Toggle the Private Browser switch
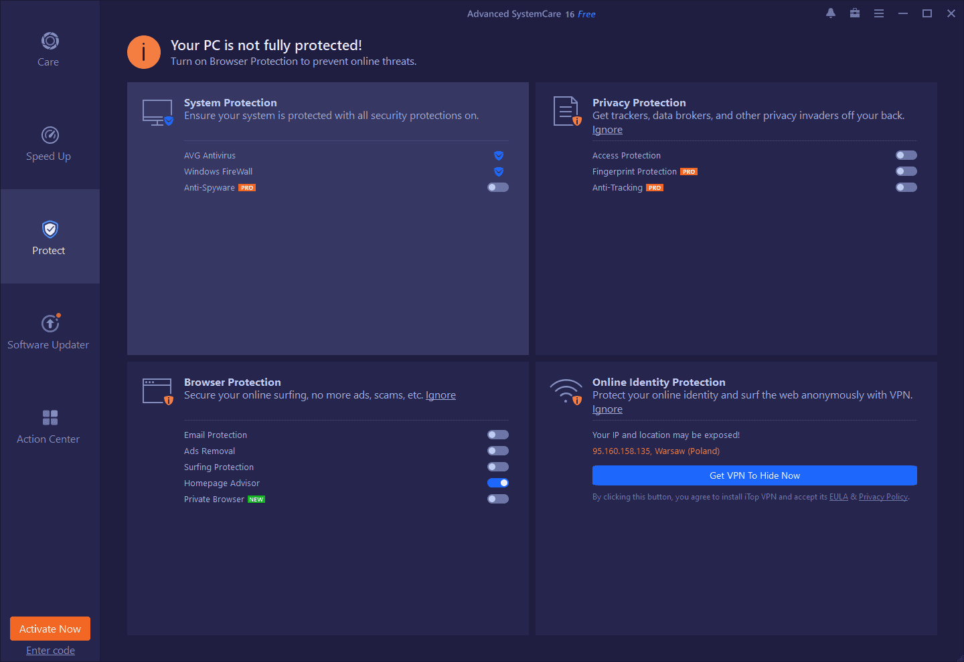 tap(498, 499)
